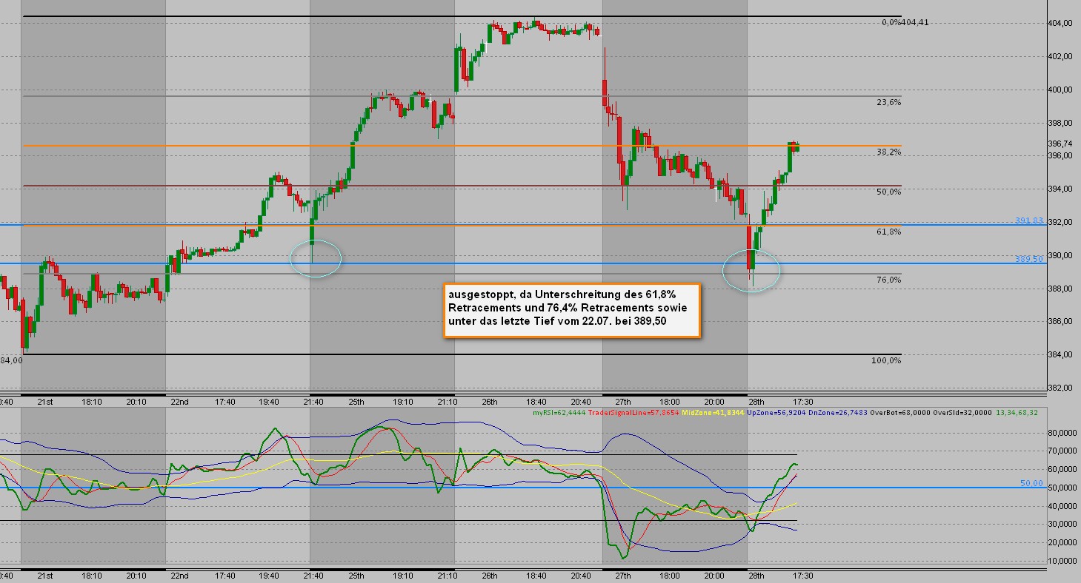Select the 38,2% Fibonacci retracement label
1081x583 pixels.
[x=889, y=152]
